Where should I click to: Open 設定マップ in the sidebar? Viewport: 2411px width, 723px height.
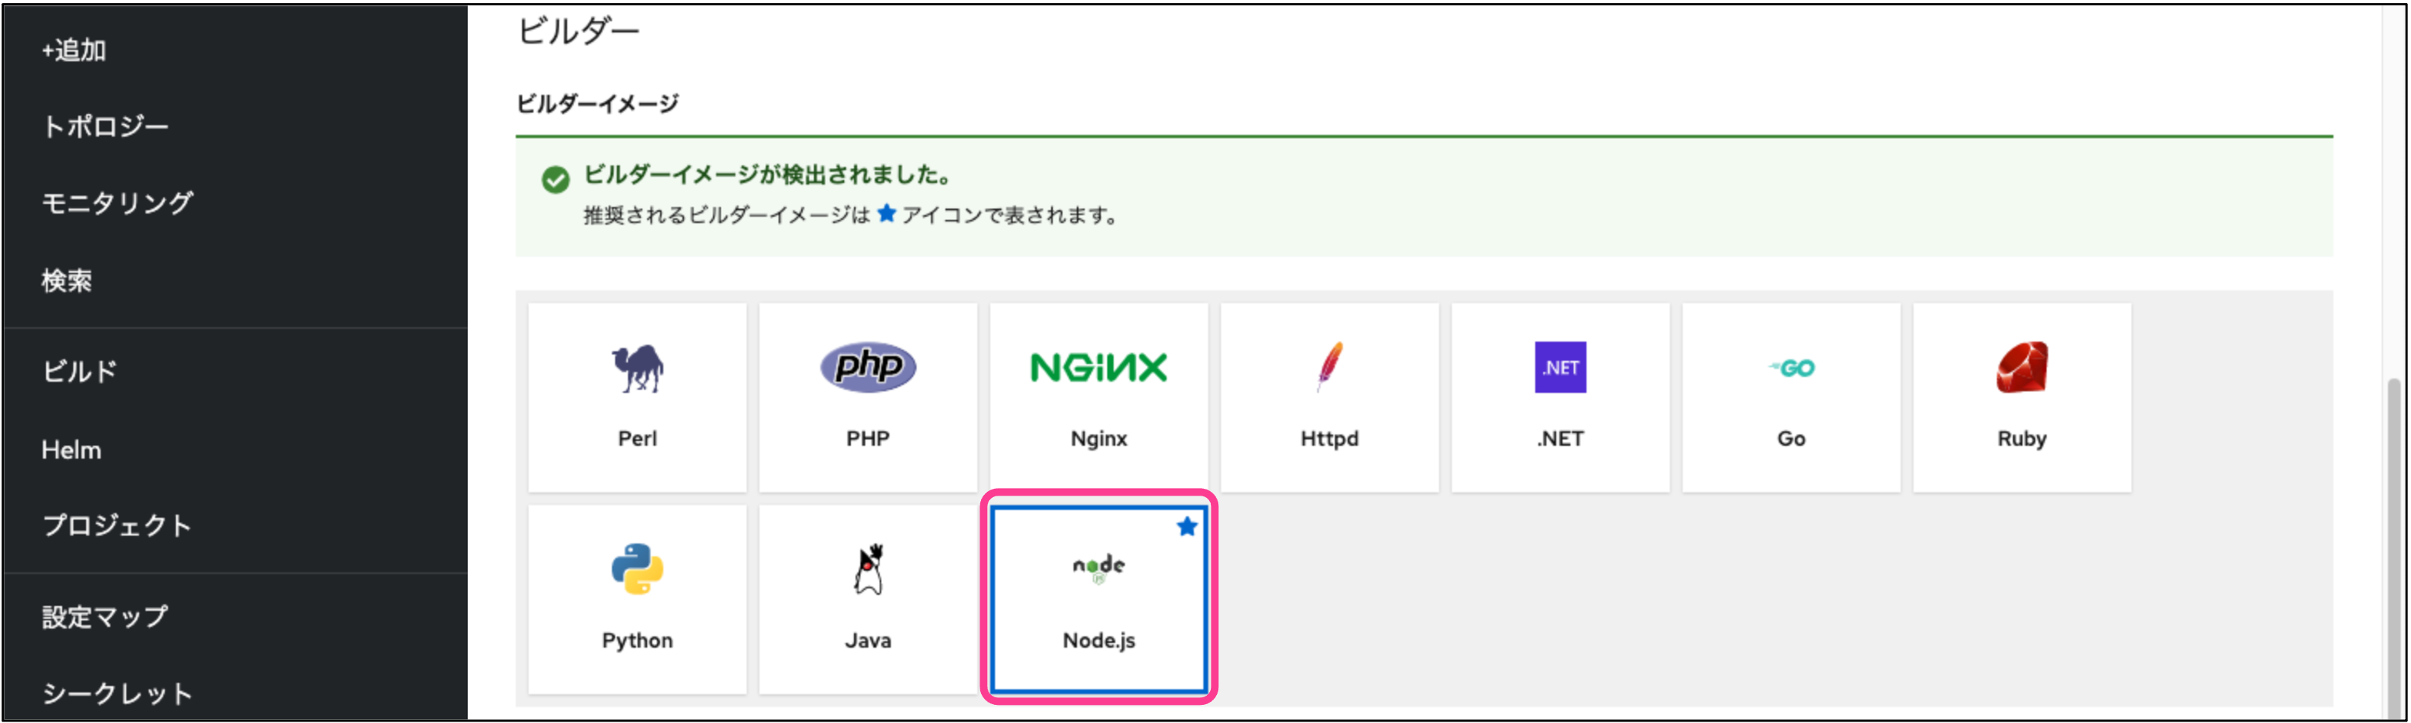[105, 616]
